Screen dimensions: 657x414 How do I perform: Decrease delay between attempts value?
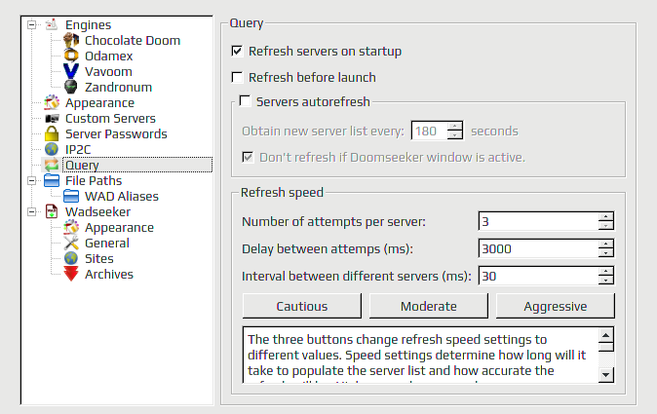(x=605, y=253)
